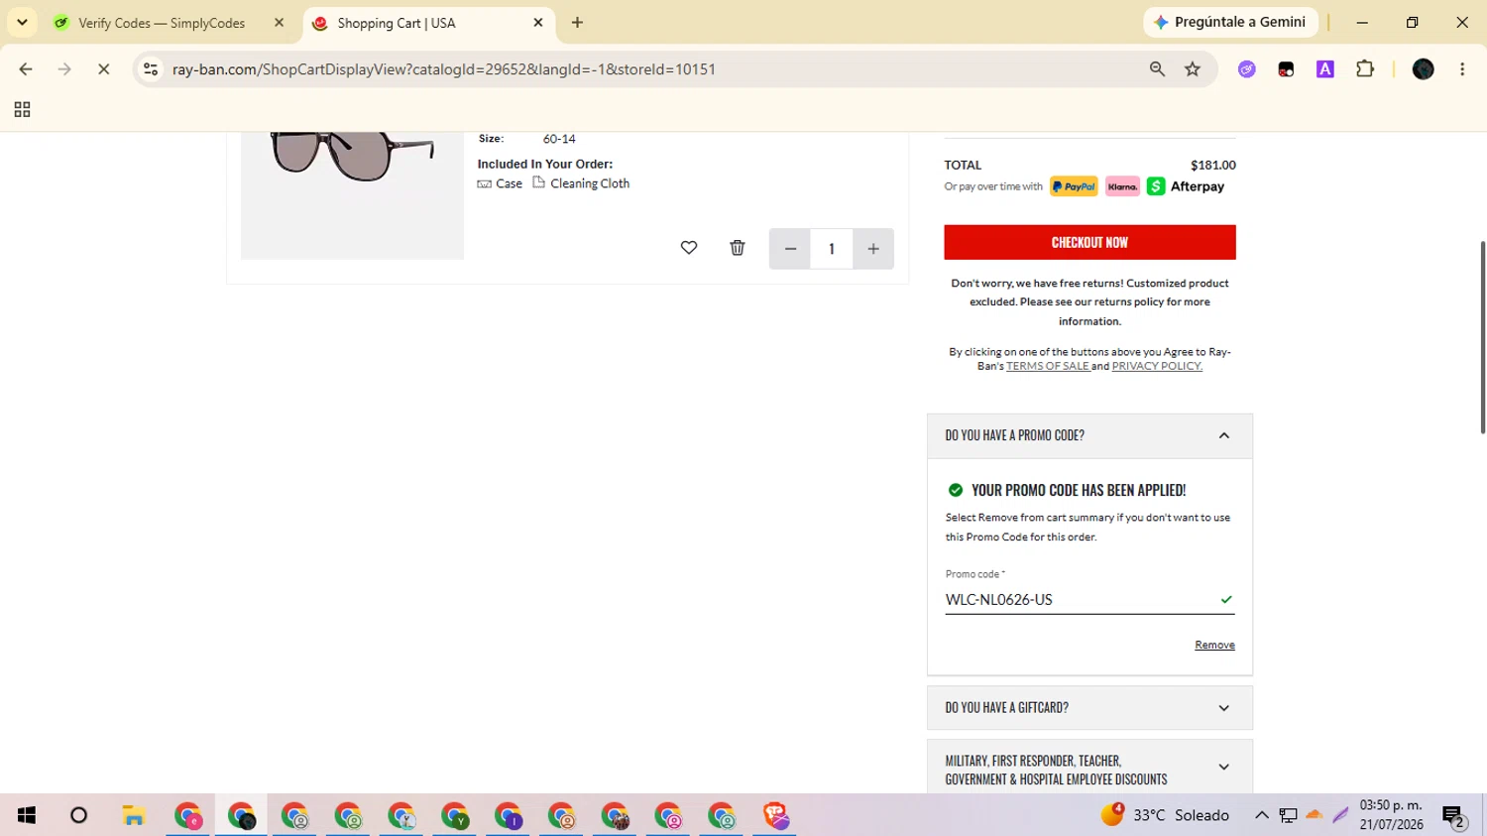Add sunglasses to wishlist with heart icon
The image size is (1487, 836).
(x=689, y=248)
